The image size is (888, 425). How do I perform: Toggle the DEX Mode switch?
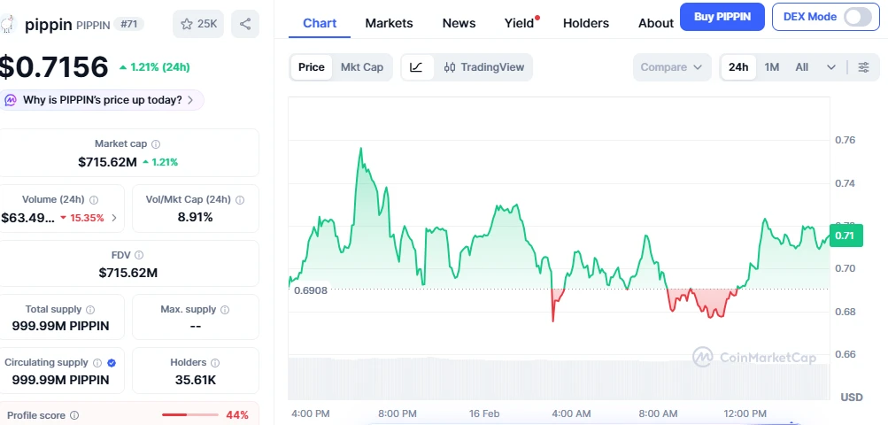(x=857, y=17)
